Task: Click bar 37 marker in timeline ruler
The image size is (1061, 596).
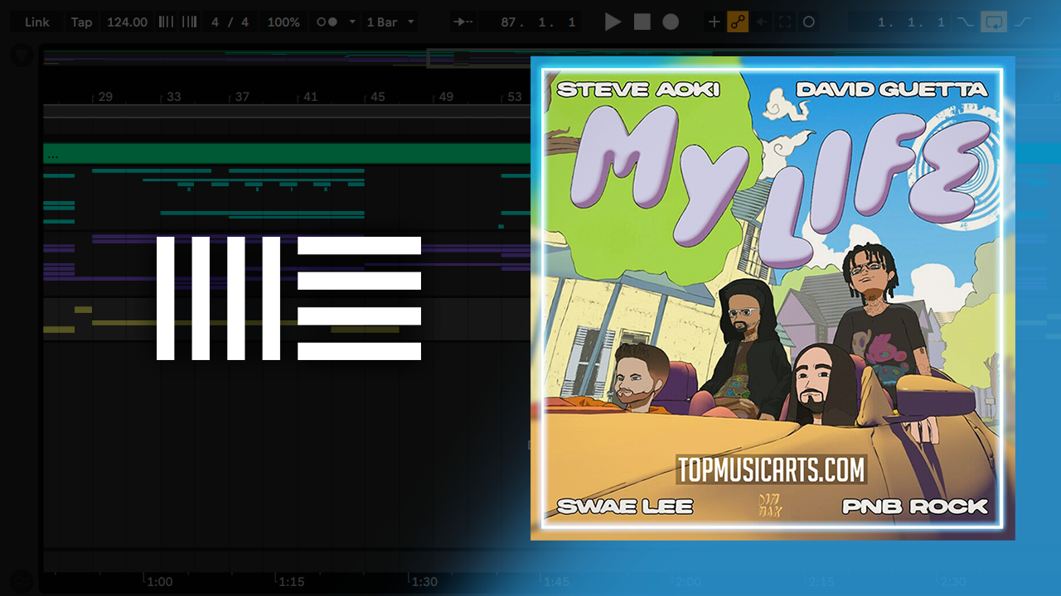Action: tap(241, 97)
